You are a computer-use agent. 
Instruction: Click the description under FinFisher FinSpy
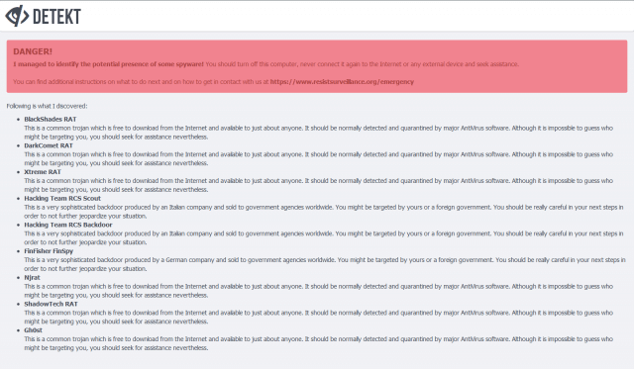pyautogui.click(x=325, y=264)
